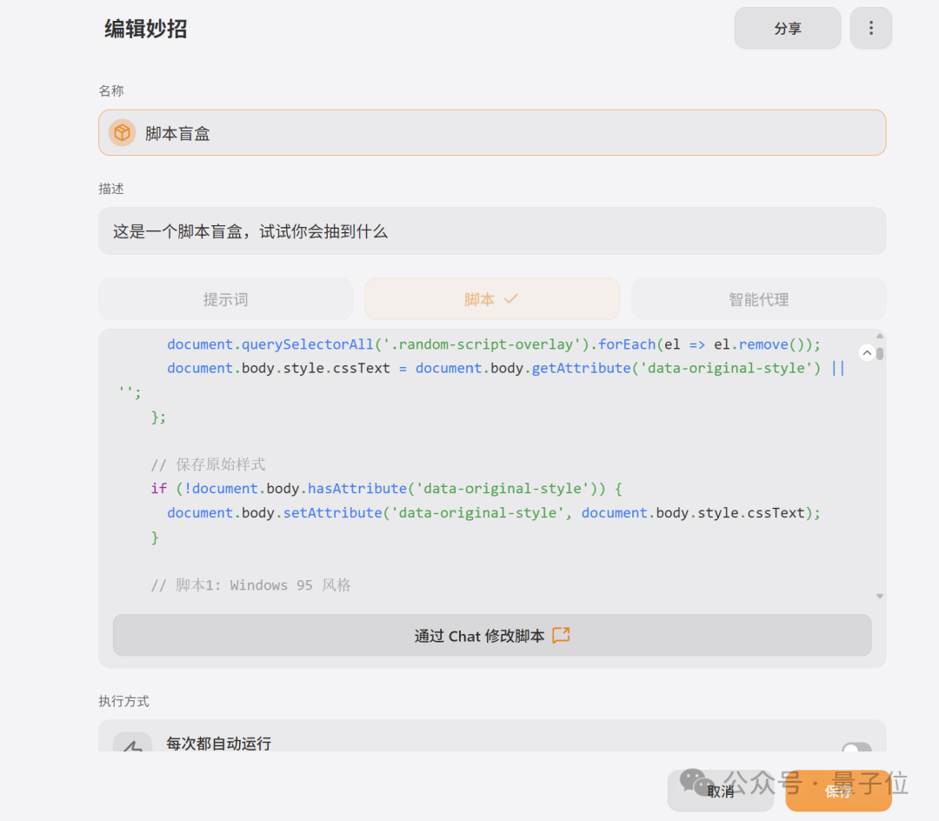The height and width of the screenshot is (821, 939).
Task: Click the 执行方式 section label
Action: pos(124,701)
